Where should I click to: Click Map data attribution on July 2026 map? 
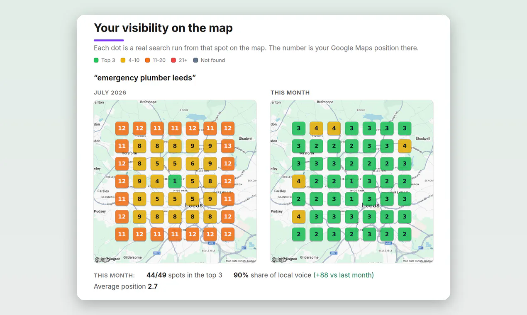point(241,261)
